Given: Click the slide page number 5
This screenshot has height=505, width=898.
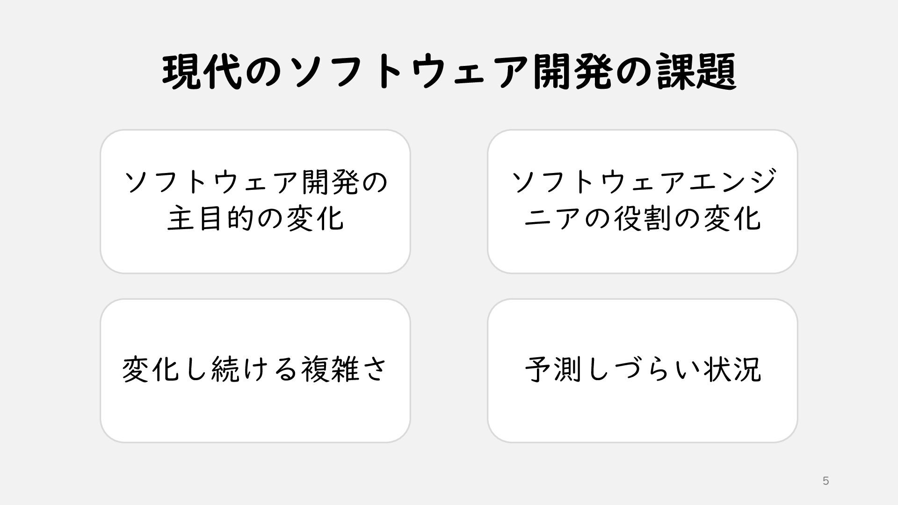Looking at the screenshot, I should coord(826,481).
